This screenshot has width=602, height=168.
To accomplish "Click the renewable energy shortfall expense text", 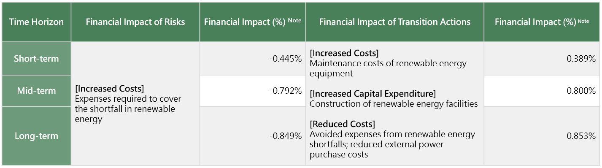I will click(x=128, y=109).
